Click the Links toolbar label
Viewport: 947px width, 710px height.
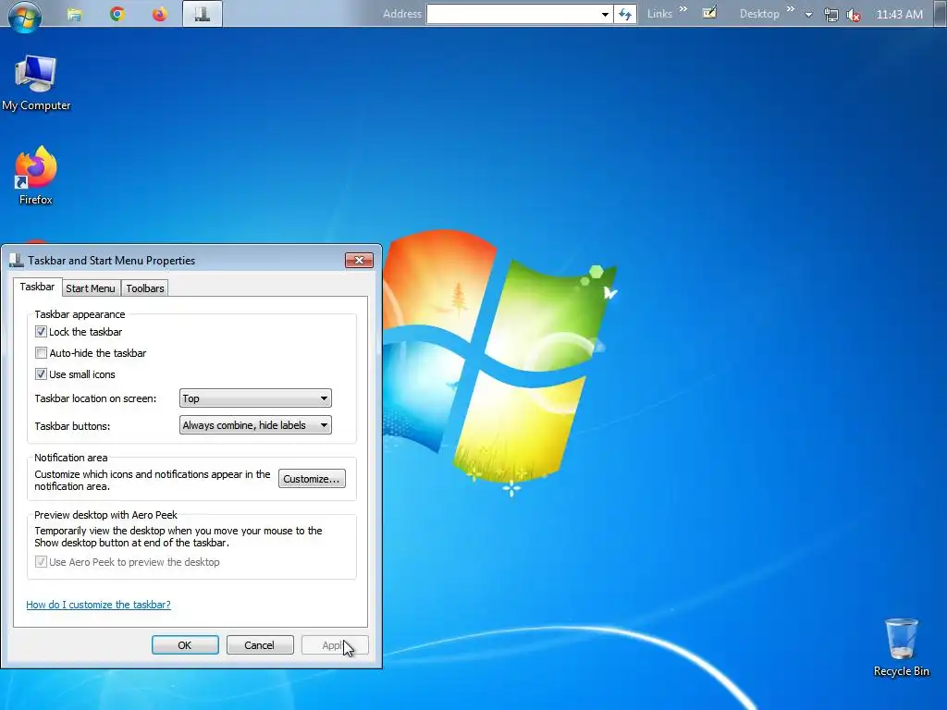click(659, 14)
